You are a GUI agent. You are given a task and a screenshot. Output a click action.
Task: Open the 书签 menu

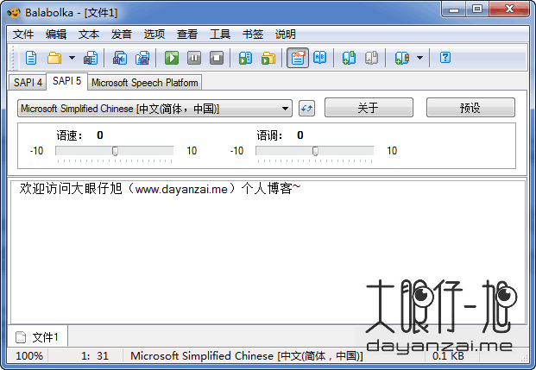[x=253, y=34]
